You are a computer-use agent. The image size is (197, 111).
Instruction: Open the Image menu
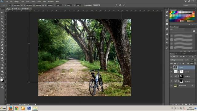(x=16, y=2)
